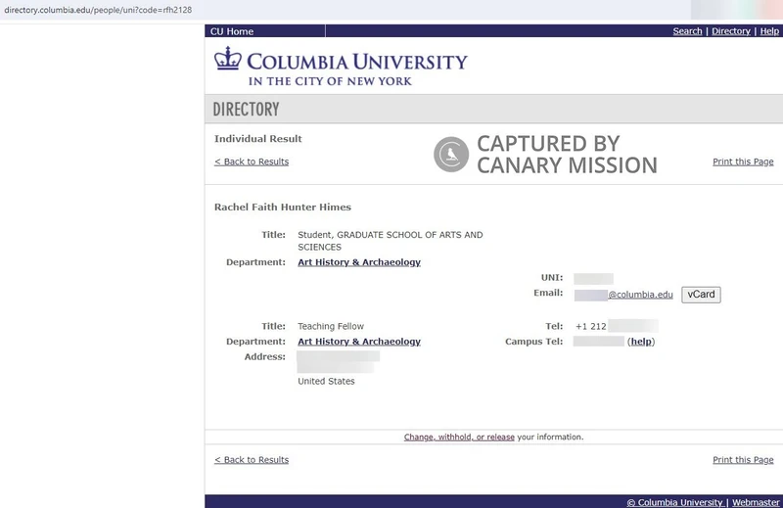The image size is (783, 508).
Task: Click upper Print this Page link
Action: (743, 162)
